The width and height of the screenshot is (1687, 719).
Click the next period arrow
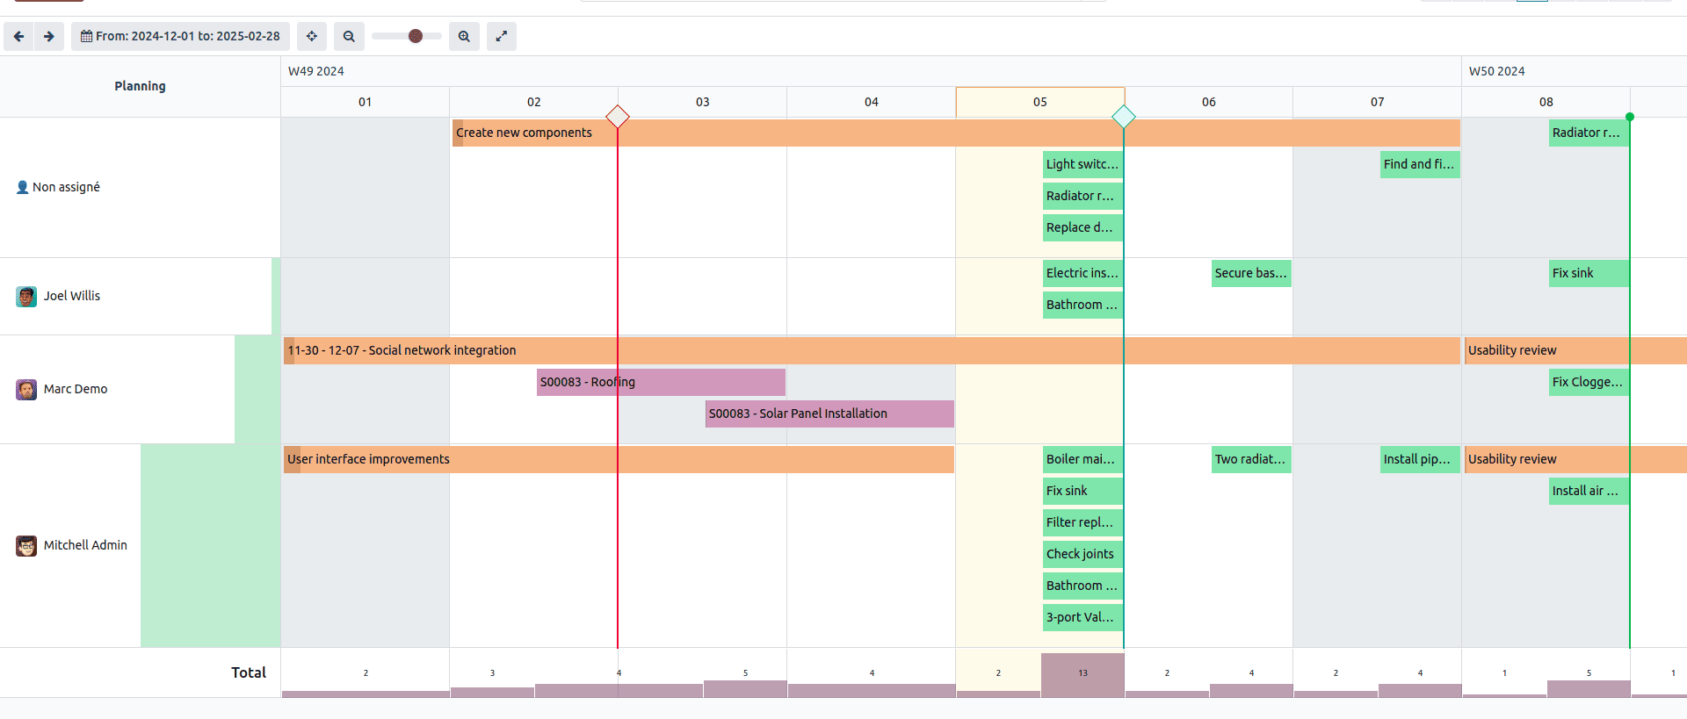tap(49, 36)
